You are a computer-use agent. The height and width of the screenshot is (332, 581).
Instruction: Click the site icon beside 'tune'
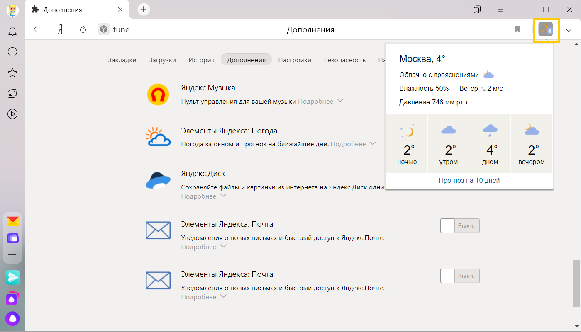pyautogui.click(x=104, y=29)
